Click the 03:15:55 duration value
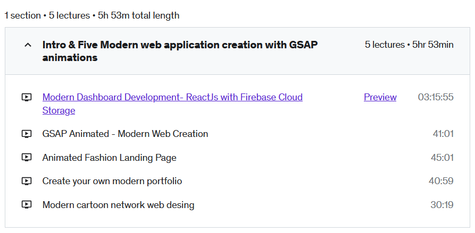This screenshot has height=233, width=475. (x=436, y=97)
